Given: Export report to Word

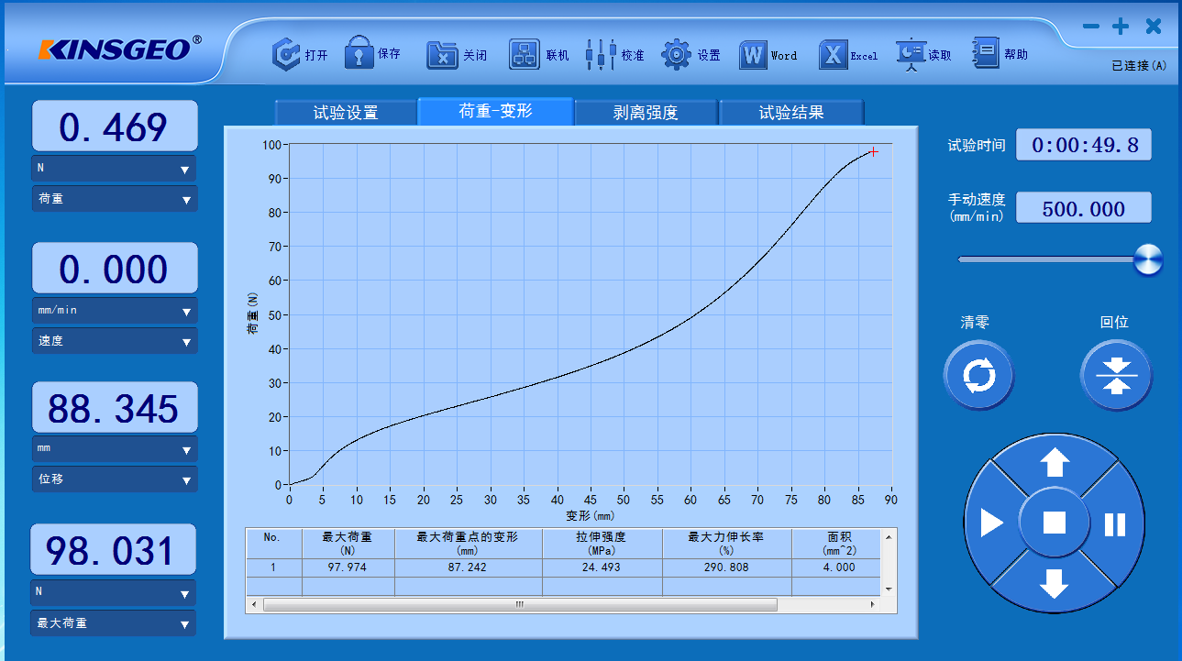Looking at the screenshot, I should coord(752,55).
